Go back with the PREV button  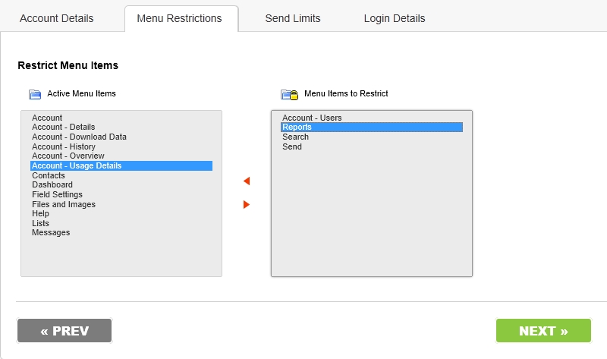[x=64, y=331]
